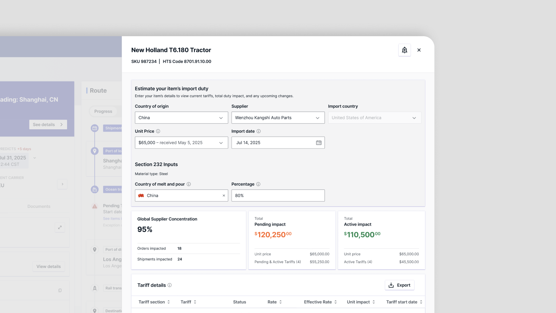Click the Tariff details info icon
556x313 pixels.
tap(170, 285)
